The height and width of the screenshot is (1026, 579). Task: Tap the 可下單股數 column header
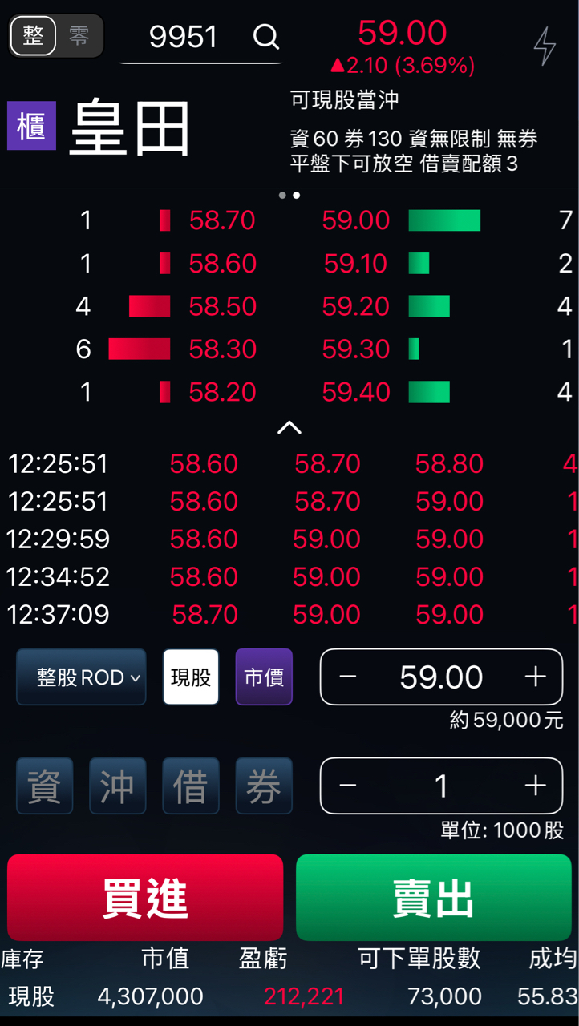point(419,958)
